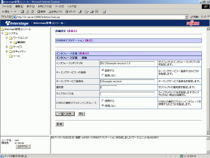Expand the サービス tree node

[7, 47]
